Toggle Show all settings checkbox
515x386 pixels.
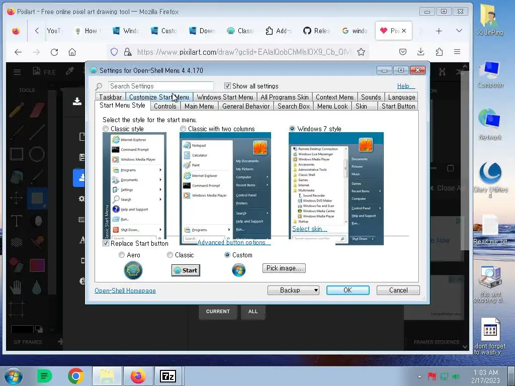[x=227, y=86]
